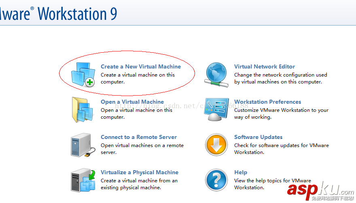This screenshot has width=356, height=203.
Task: Click text 'Customize VMware Workstation to your way of working.'
Action: coord(281,113)
